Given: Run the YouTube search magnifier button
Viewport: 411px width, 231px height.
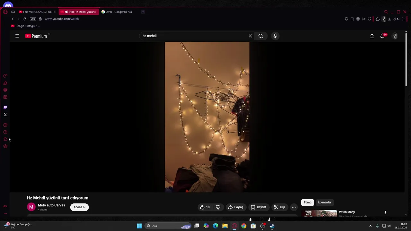Looking at the screenshot, I should tap(261, 36).
